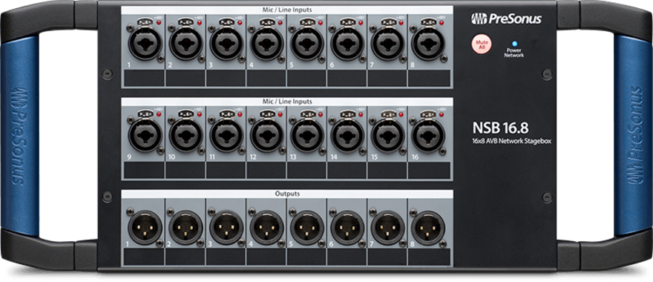Click the black label strip under input 5
This screenshot has width=653, height=282.
pos(306,79)
